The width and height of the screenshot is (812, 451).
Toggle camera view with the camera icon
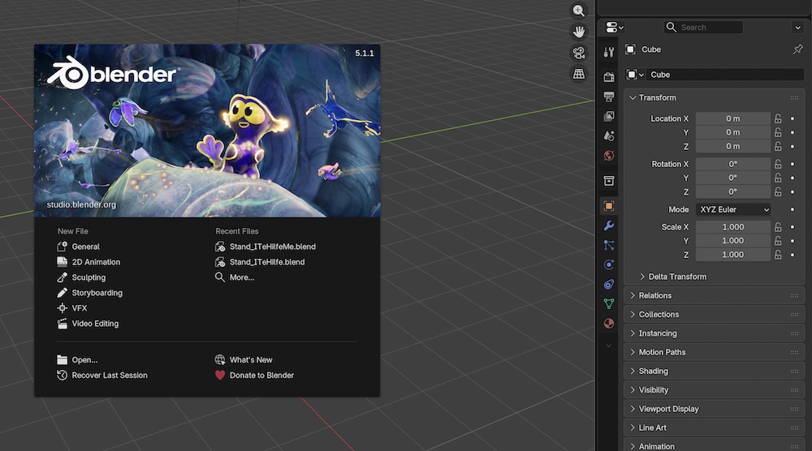578,53
